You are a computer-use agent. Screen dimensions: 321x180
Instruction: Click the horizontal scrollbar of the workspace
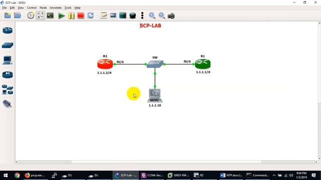click(x=167, y=162)
